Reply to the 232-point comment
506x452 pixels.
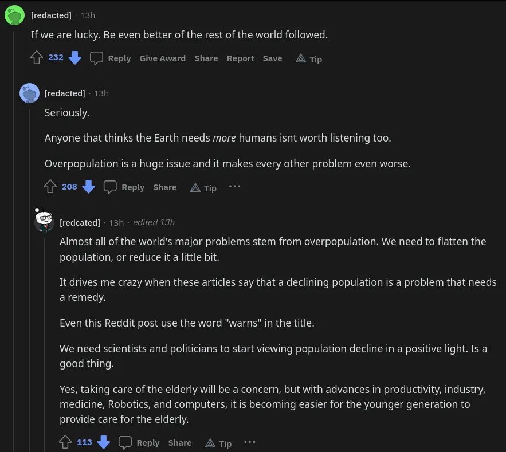tap(111, 58)
